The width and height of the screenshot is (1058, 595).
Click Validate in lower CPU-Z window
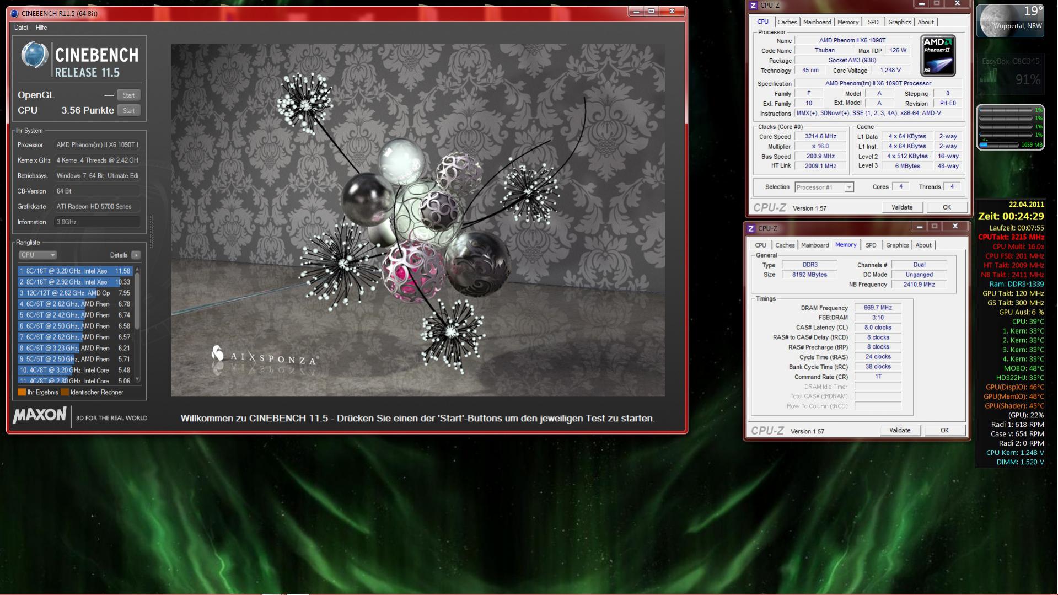click(x=900, y=430)
